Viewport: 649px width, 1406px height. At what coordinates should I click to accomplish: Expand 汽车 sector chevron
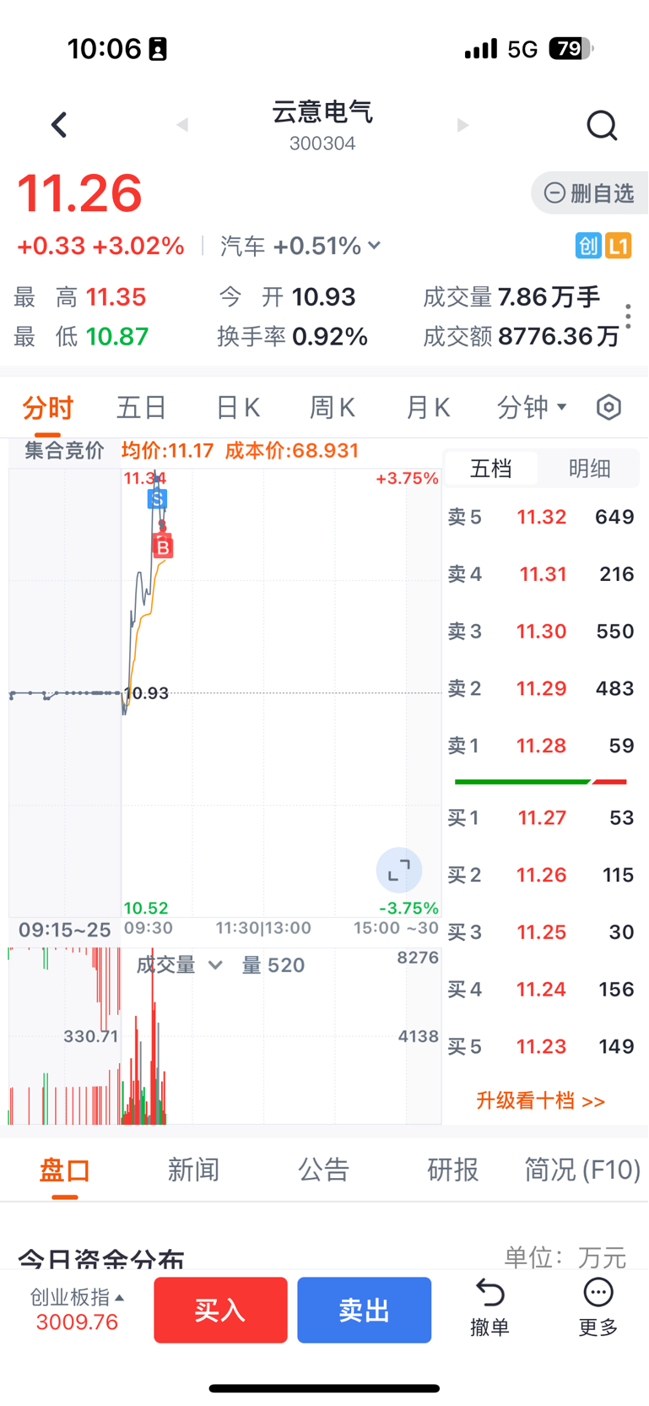[x=374, y=246]
